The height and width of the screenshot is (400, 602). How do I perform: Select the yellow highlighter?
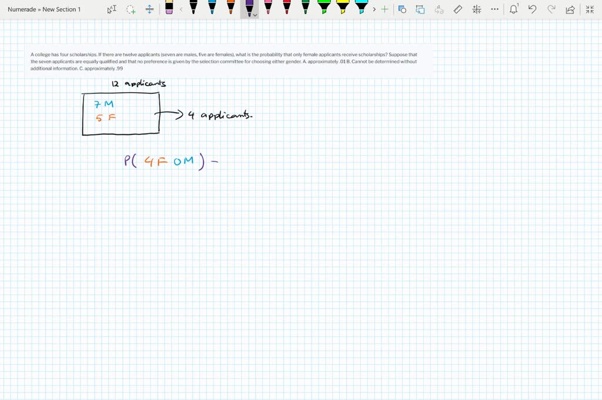(343, 7)
